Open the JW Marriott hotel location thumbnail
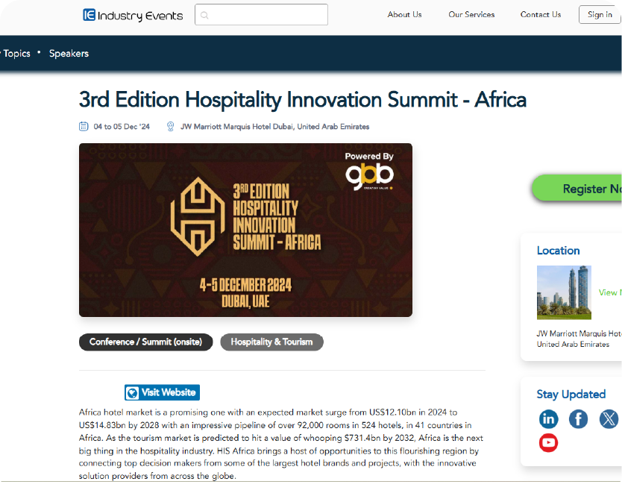The image size is (622, 496). 564,292
